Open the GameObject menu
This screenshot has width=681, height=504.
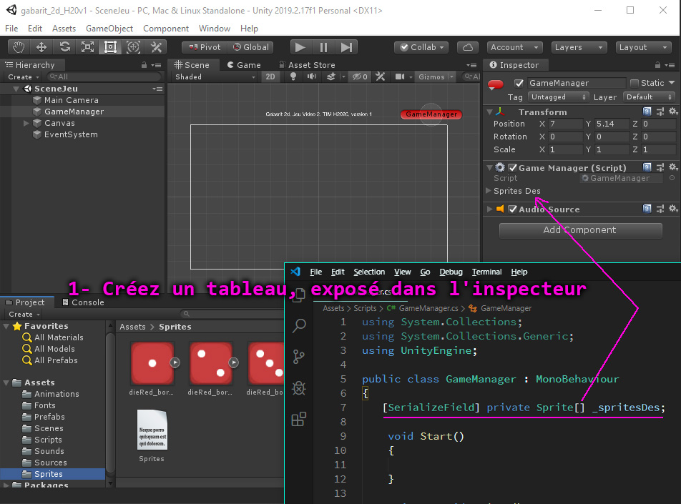tap(109, 29)
